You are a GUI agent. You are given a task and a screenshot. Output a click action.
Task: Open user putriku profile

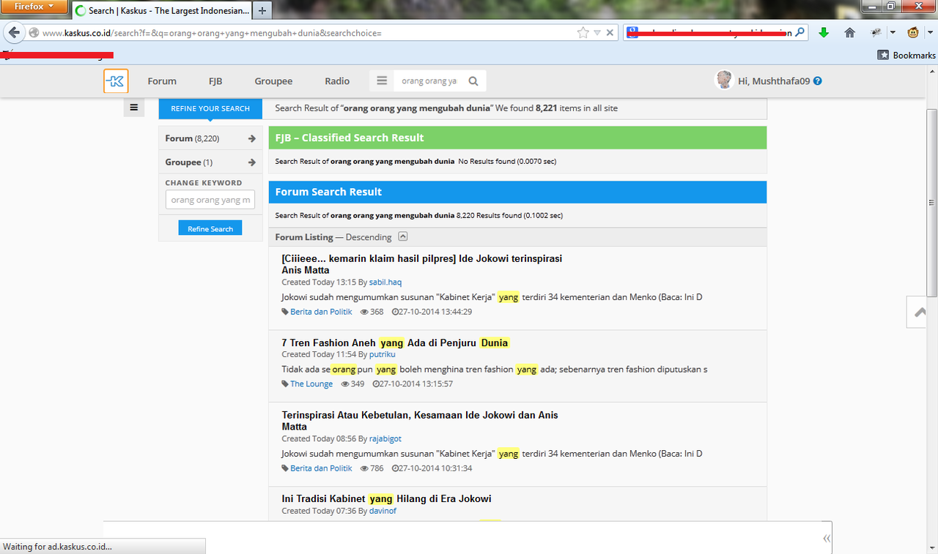[x=383, y=354]
